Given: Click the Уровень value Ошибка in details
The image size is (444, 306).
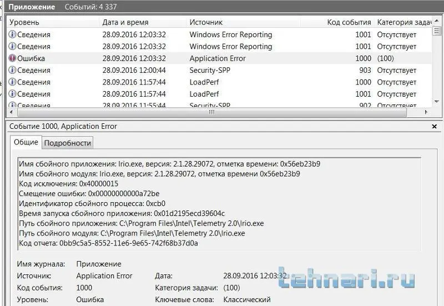Looking at the screenshot, I should (90, 299).
